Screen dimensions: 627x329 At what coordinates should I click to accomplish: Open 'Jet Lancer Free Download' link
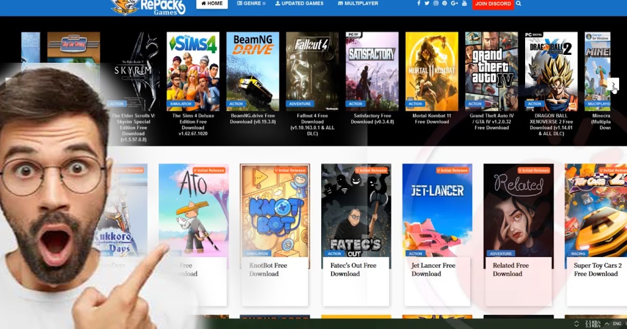434,269
